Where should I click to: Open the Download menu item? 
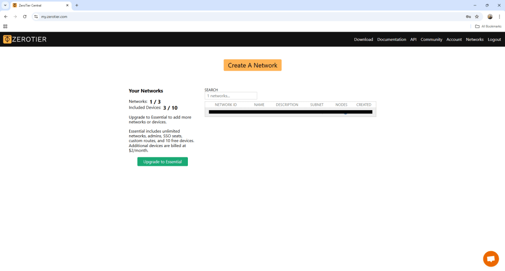(x=363, y=39)
